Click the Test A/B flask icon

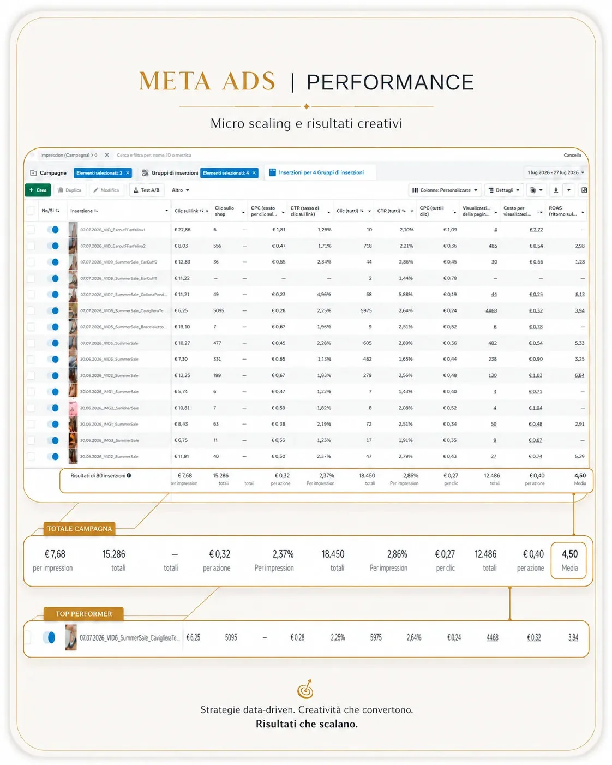click(x=136, y=190)
